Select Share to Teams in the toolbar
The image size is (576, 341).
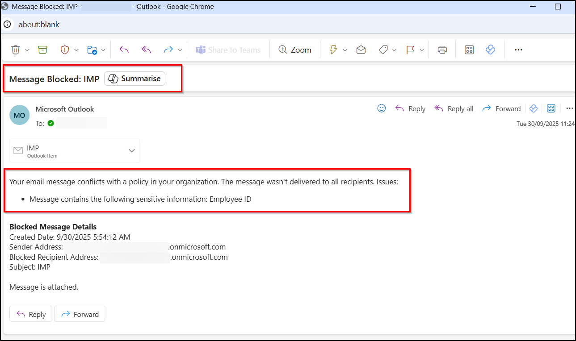click(228, 50)
